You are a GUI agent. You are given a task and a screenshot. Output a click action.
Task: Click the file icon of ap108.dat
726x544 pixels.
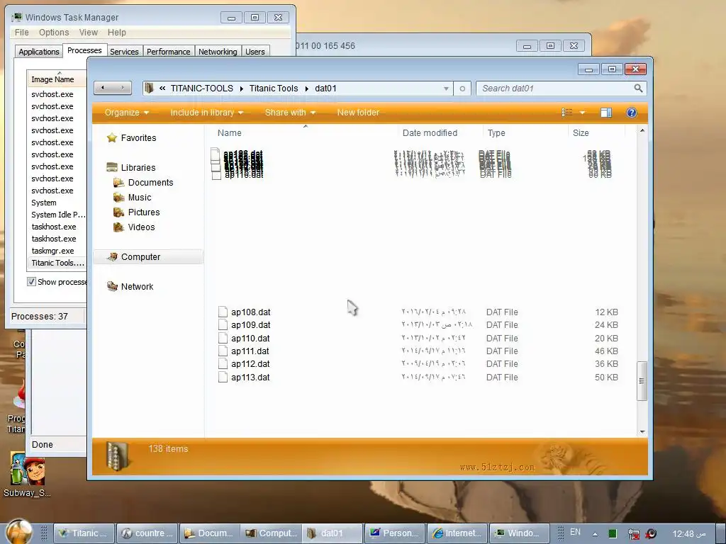223,312
